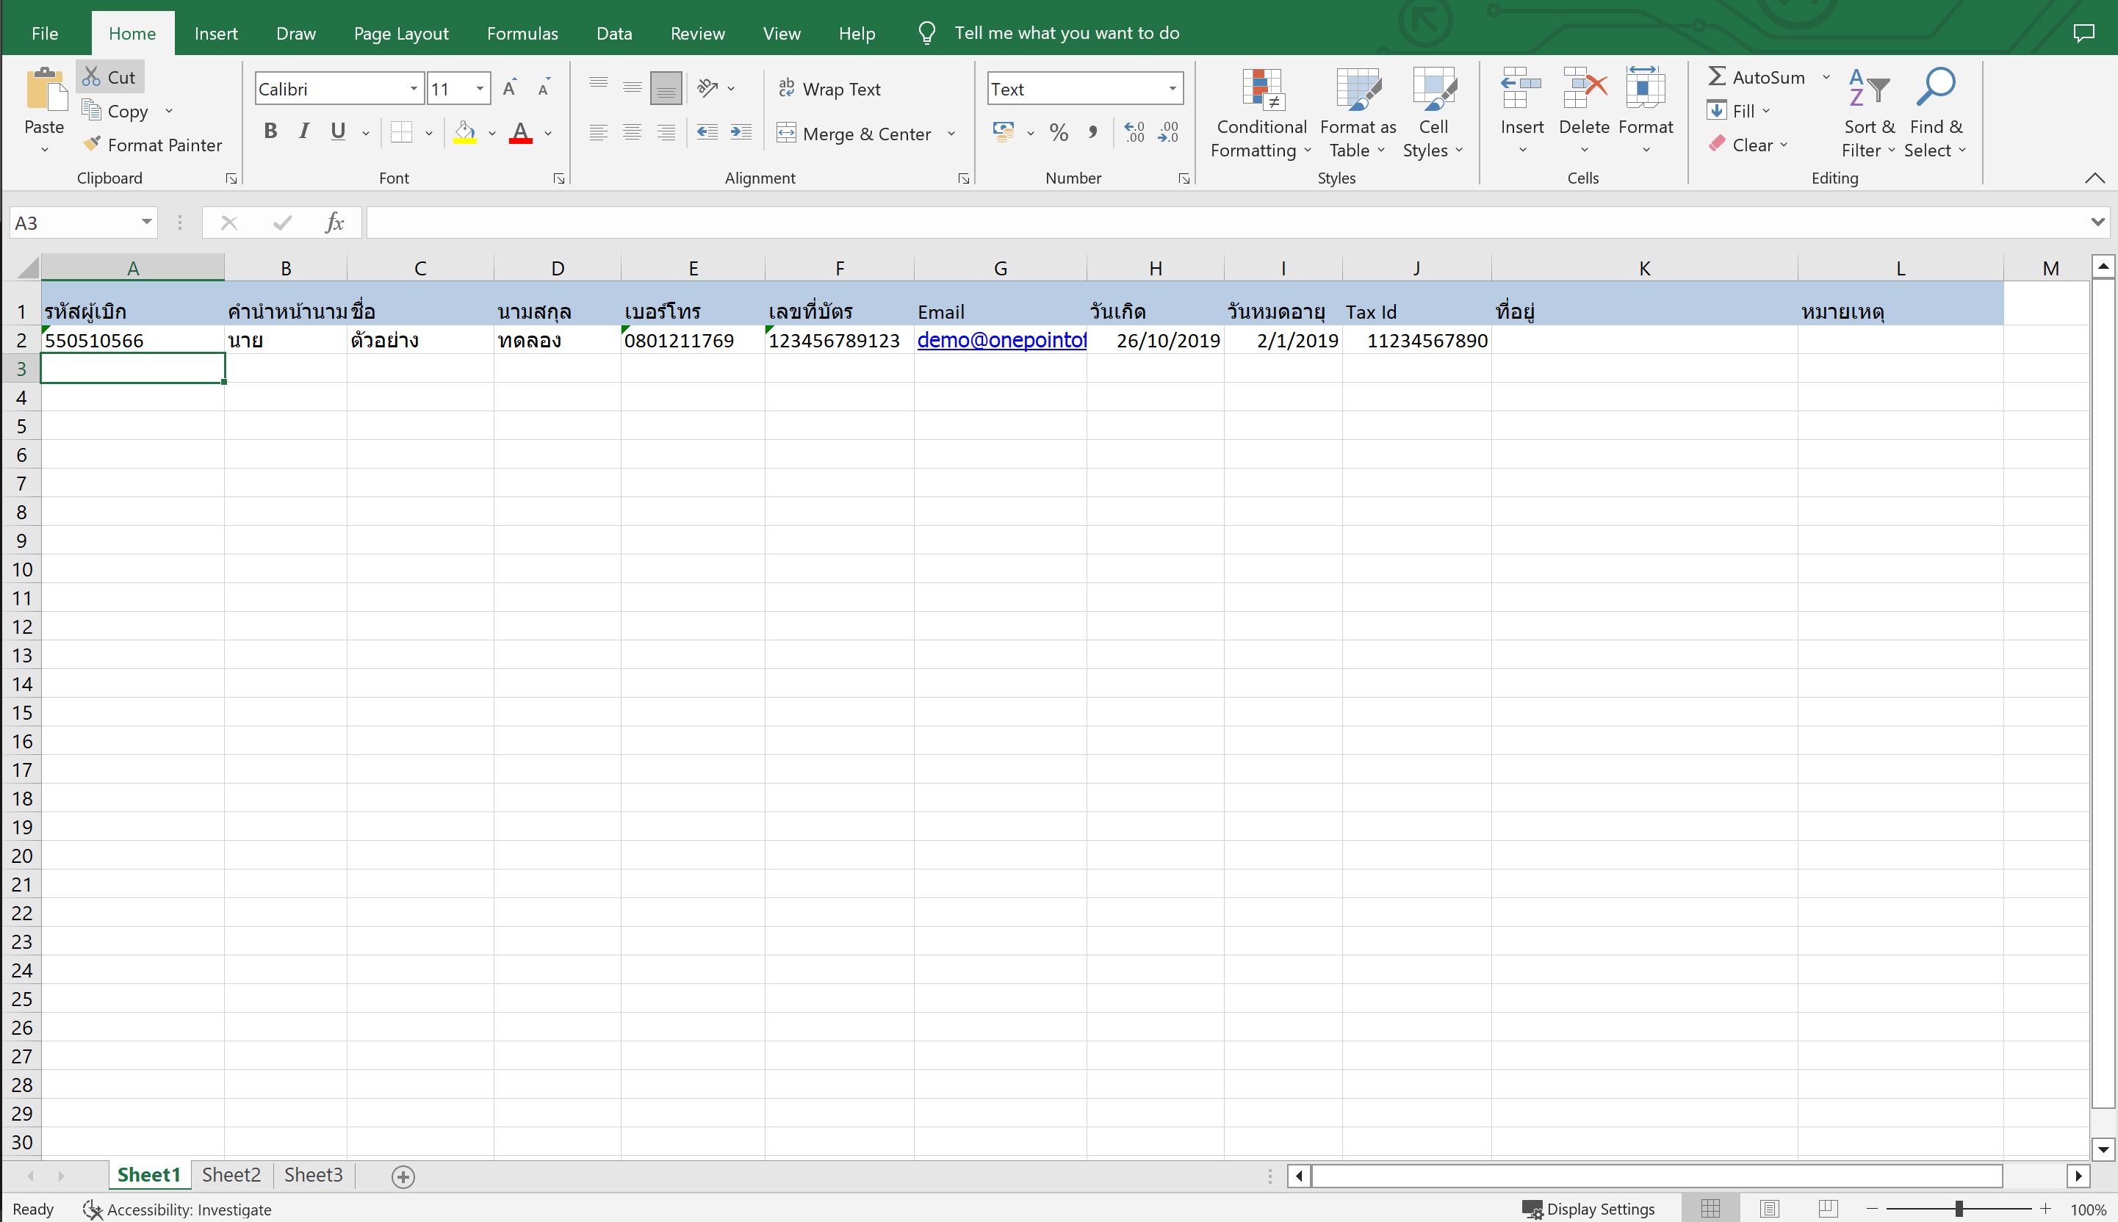Open the Font dialog launcher
This screenshot has height=1222, width=2118.
pyautogui.click(x=559, y=178)
